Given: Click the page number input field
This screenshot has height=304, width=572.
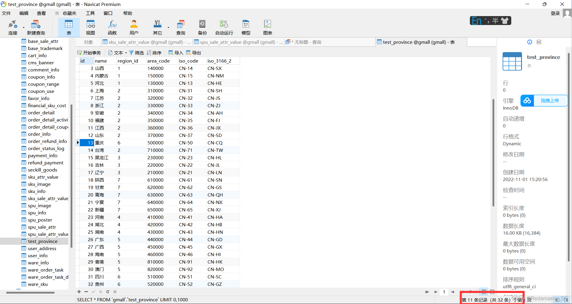Looking at the screenshot, I should (444, 292).
